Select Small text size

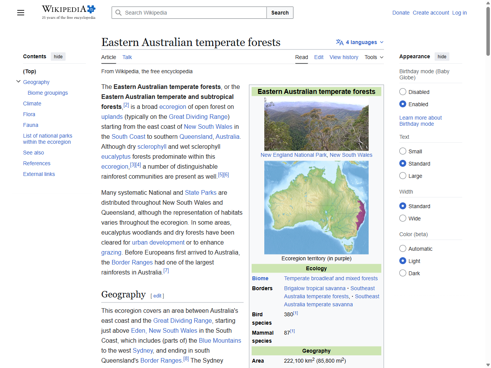pos(403,151)
